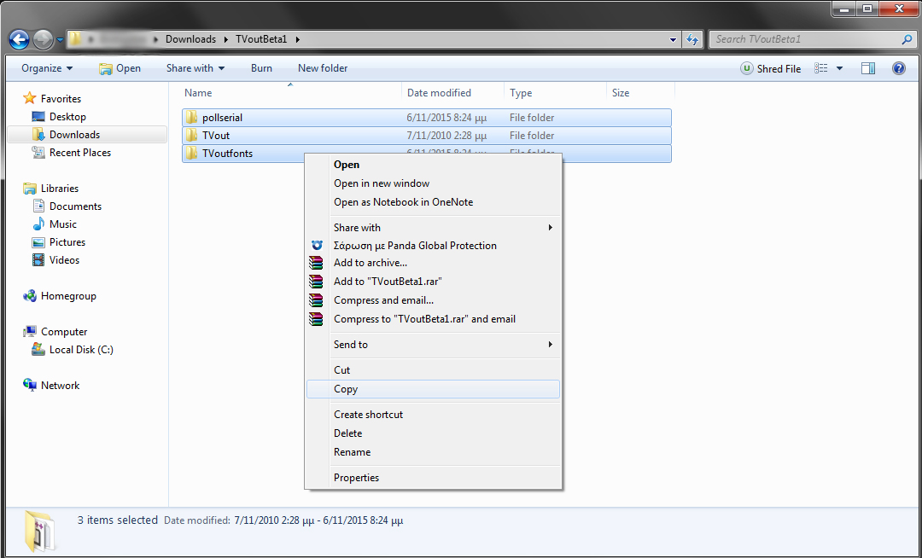Image resolution: width=922 pixels, height=558 pixels.
Task: Expand the Share with dropdown
Action: (194, 68)
